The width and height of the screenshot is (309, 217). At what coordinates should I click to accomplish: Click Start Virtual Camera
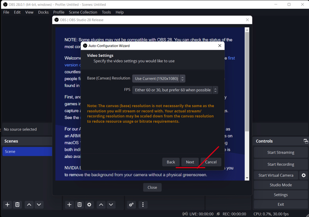[x=276, y=175]
